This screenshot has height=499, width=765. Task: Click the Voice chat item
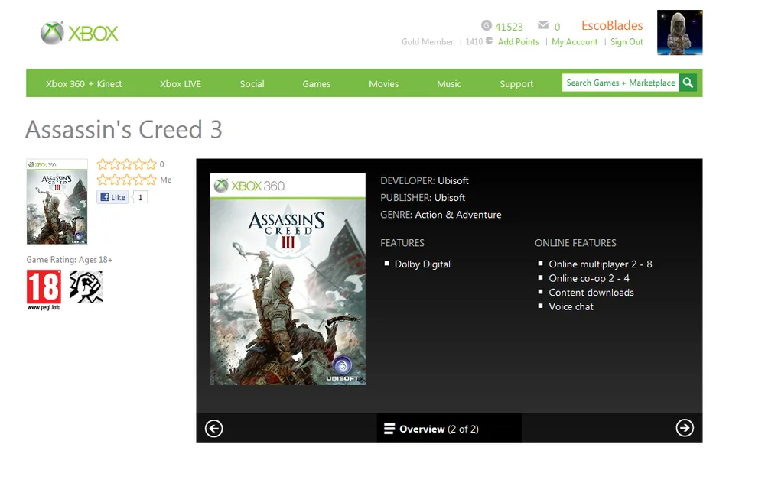pyautogui.click(x=571, y=306)
